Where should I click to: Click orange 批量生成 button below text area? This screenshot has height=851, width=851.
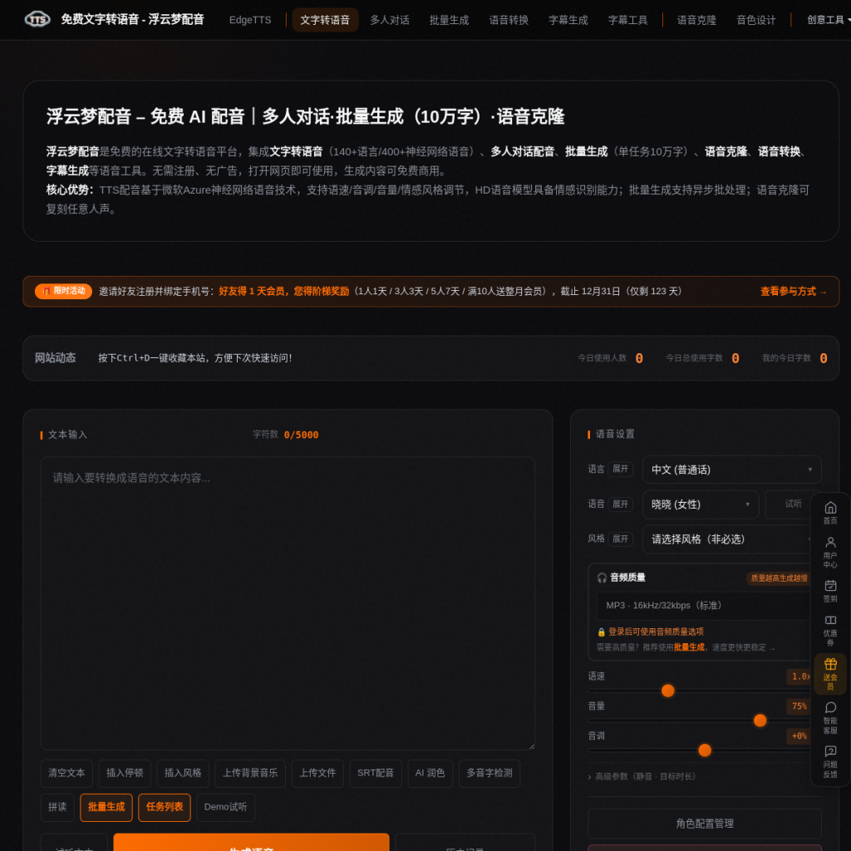(x=106, y=808)
